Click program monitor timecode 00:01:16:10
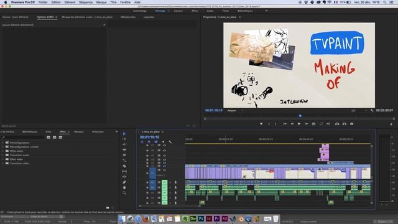The height and width of the screenshot is (224, 398). [x=214, y=111]
